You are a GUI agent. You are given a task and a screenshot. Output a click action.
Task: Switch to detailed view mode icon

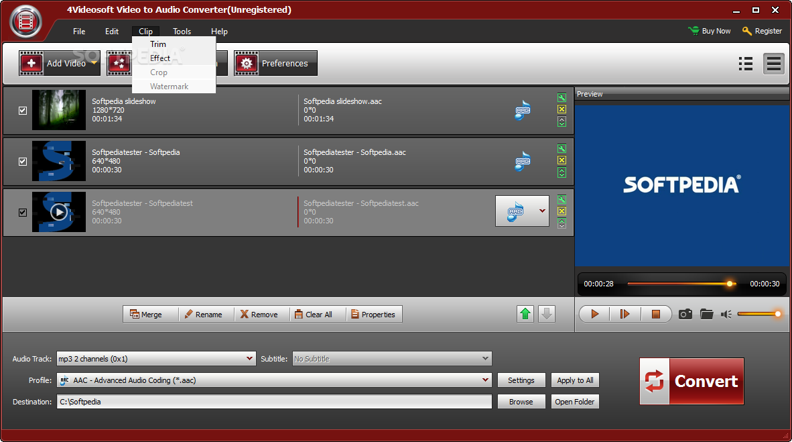pos(774,64)
